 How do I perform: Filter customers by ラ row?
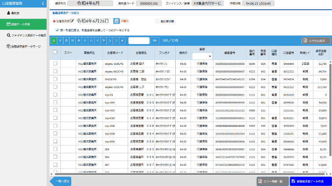pos(110,41)
